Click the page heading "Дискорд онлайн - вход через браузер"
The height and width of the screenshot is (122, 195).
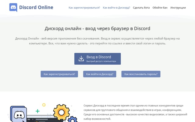[97, 28]
